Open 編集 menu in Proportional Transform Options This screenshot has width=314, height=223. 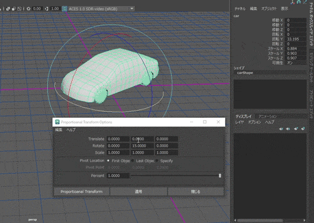point(58,130)
